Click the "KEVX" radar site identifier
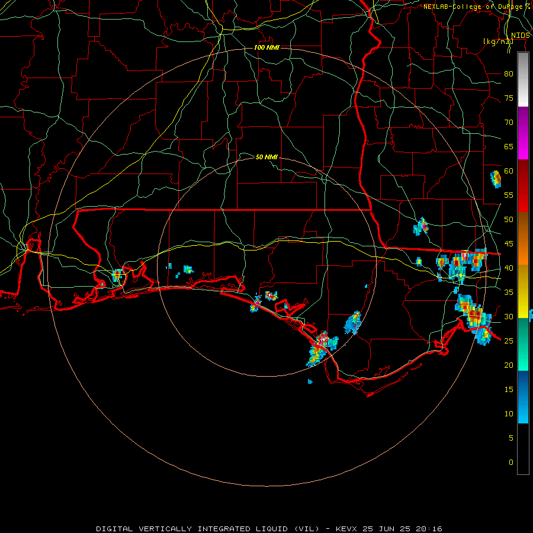This screenshot has width=533, height=533. click(348, 529)
